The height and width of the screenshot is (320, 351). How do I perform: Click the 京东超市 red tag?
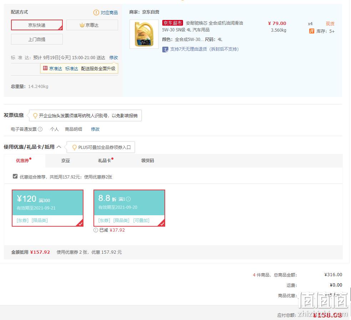coord(173,23)
